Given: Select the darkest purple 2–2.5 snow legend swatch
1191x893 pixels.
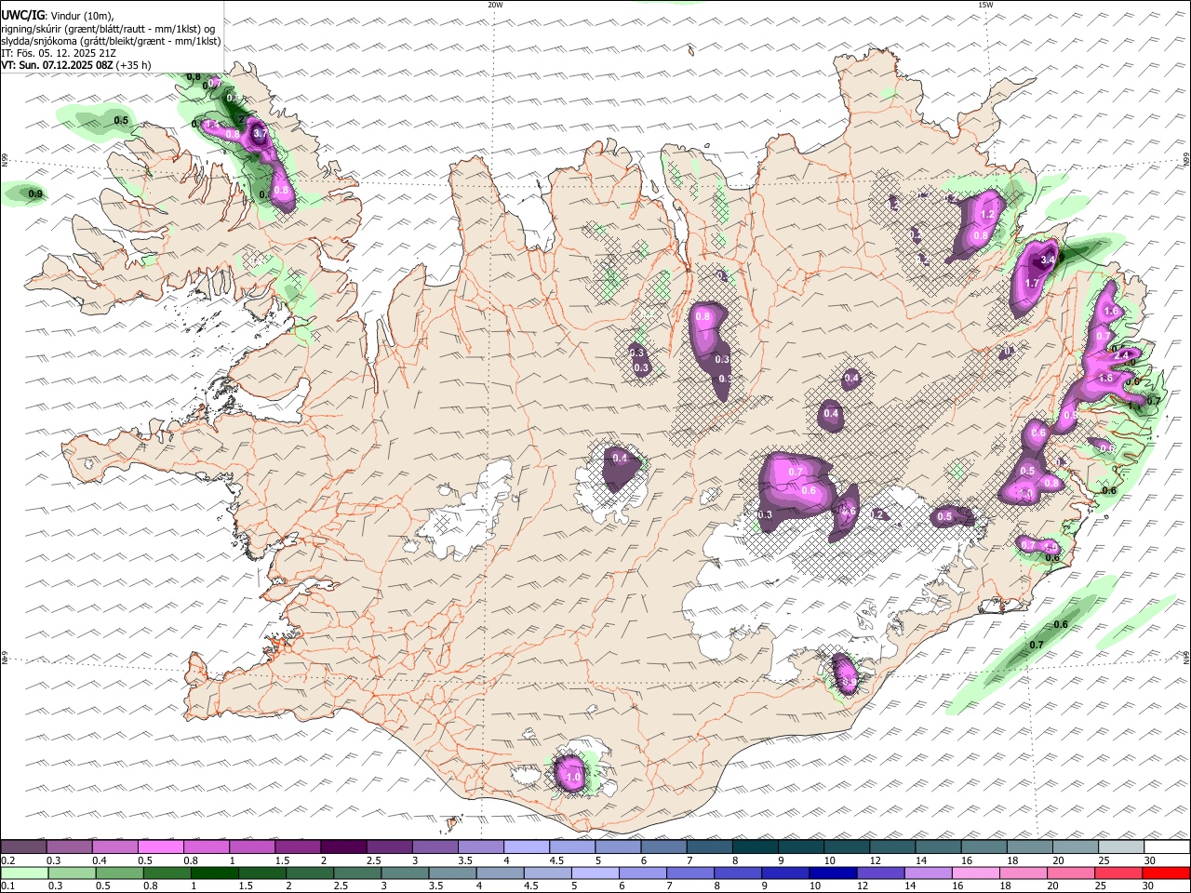Looking at the screenshot, I should pyautogui.click(x=343, y=847).
